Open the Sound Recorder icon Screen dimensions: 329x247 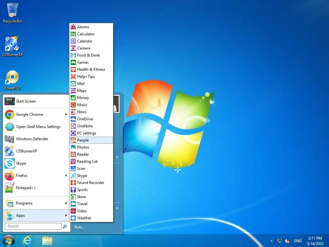click(73, 183)
